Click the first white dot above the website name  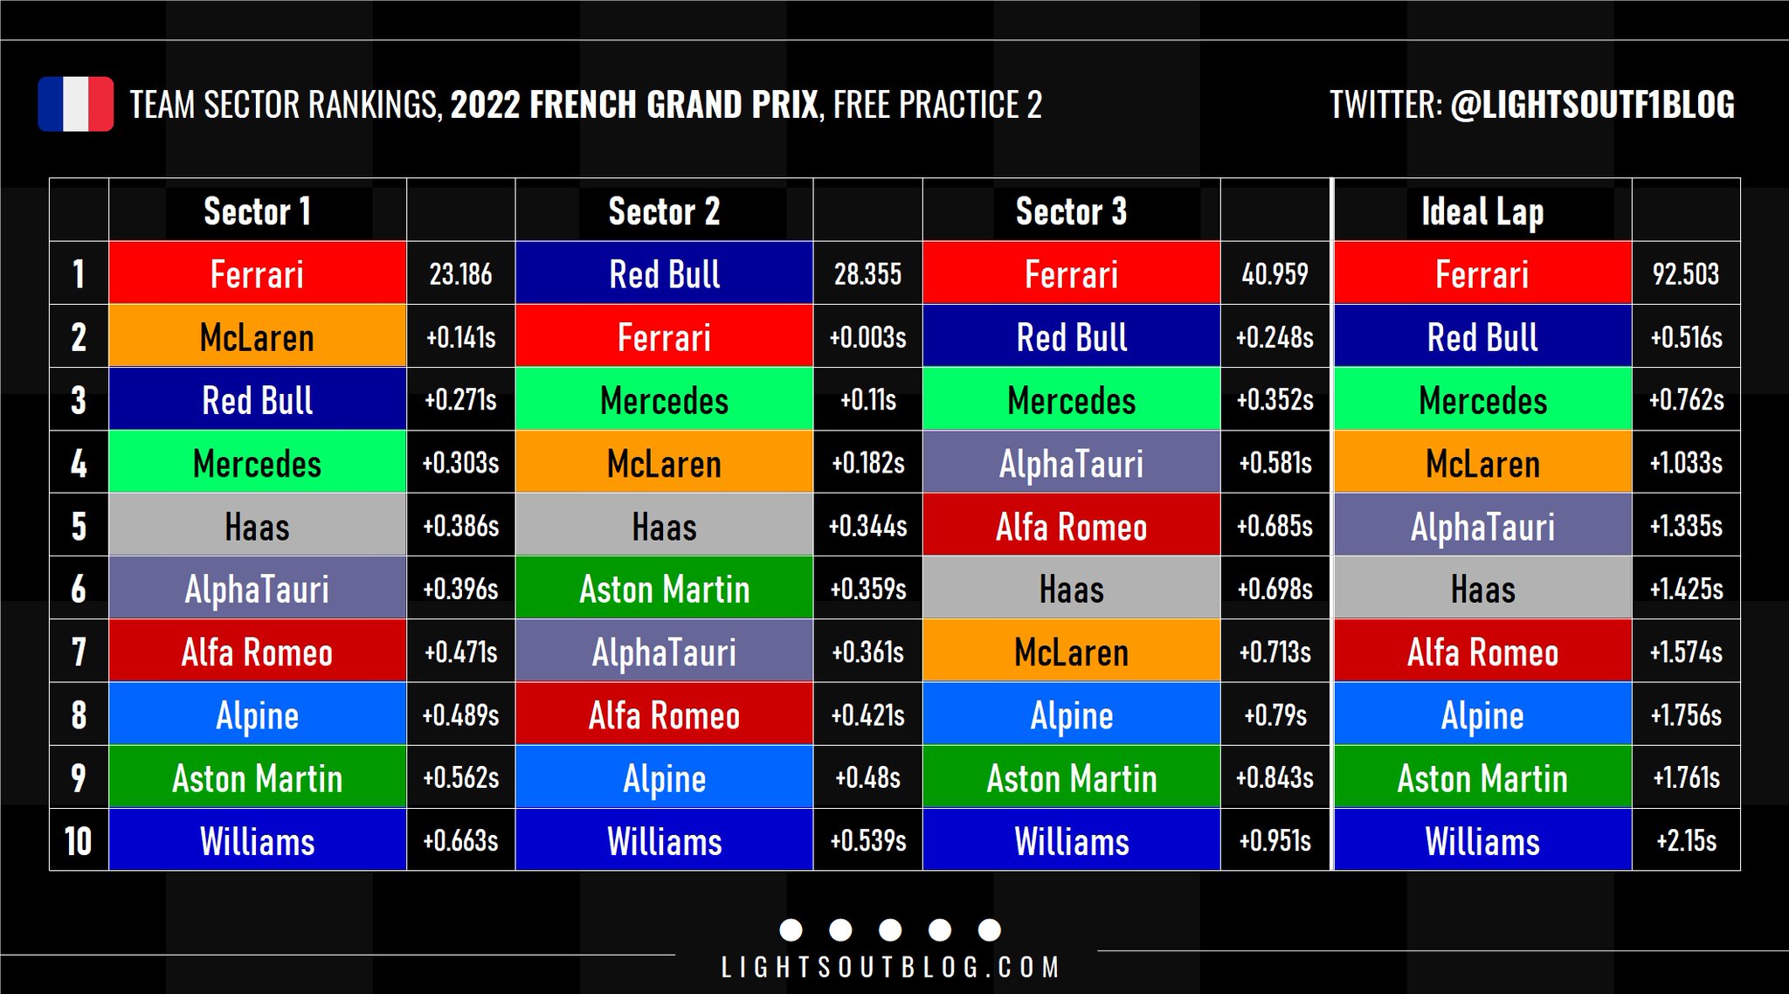791,930
